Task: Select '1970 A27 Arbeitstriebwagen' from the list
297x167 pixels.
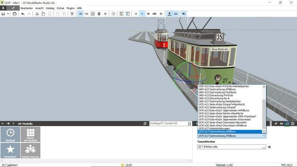Action: click(x=214, y=128)
